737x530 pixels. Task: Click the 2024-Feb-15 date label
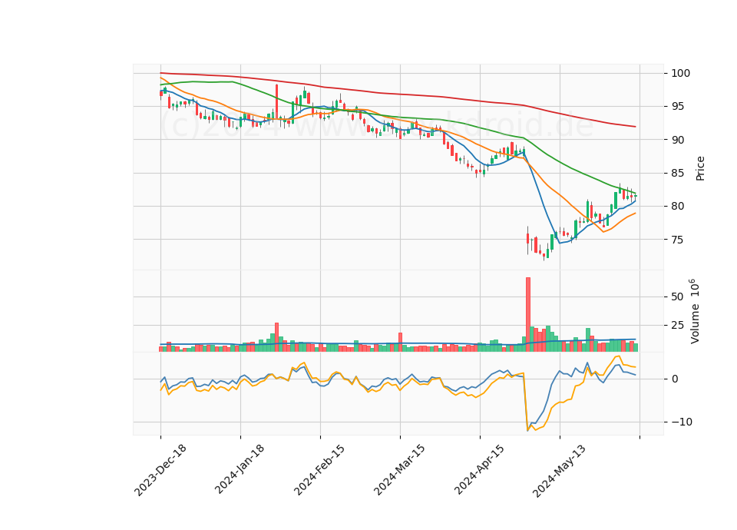(x=319, y=470)
